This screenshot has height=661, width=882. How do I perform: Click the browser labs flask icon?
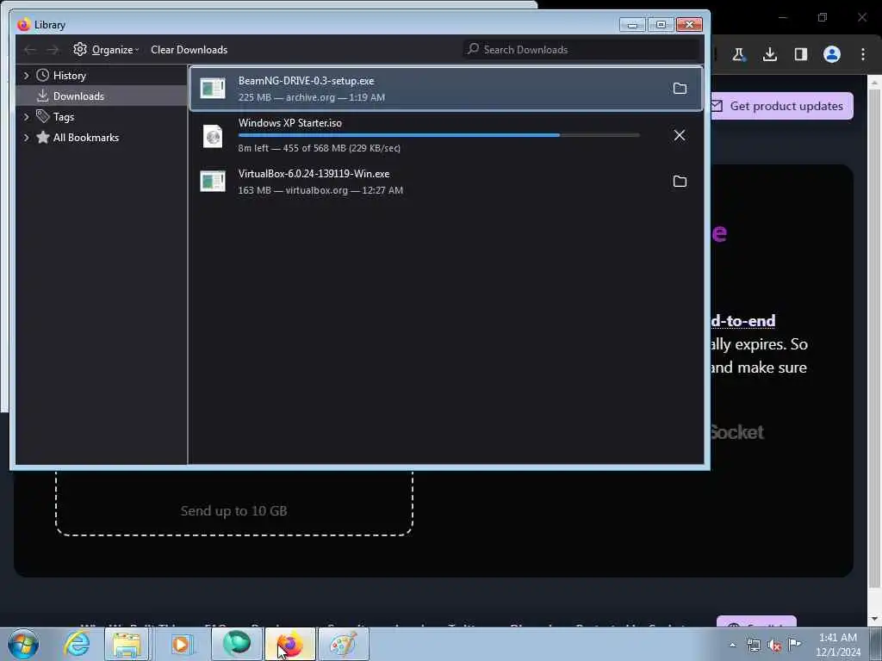coord(738,54)
